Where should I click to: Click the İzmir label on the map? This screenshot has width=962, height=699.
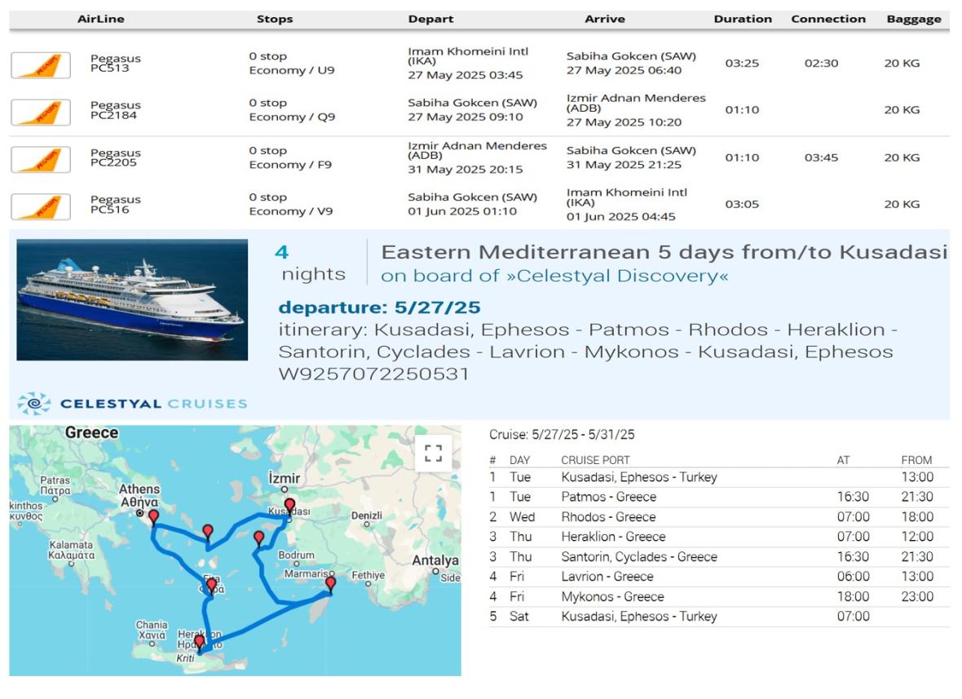click(285, 478)
